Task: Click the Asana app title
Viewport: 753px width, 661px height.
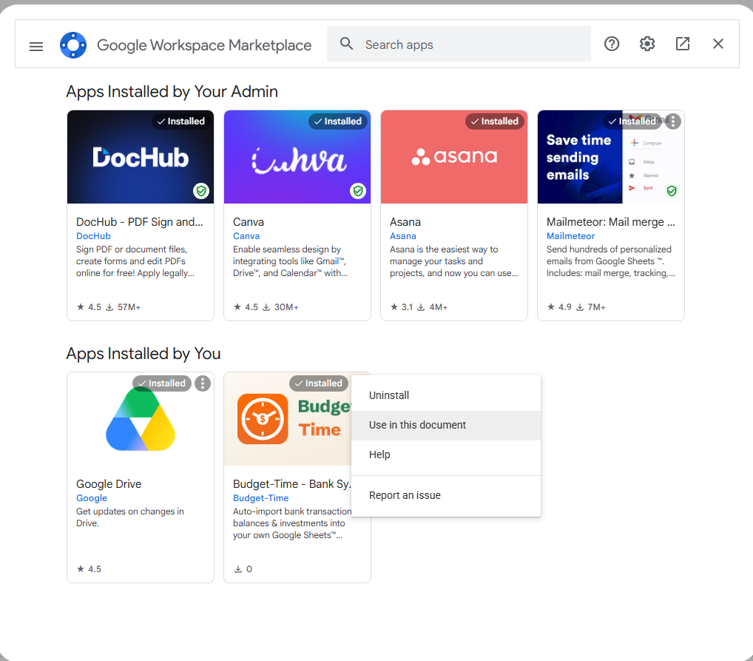Action: pos(405,221)
